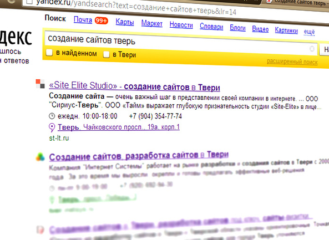Click the page icon in address bar
Image resolution: width=329 pixels, height=240 pixels.
(29, 2)
